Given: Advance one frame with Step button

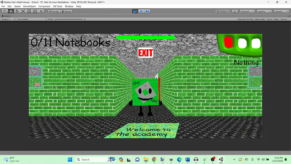Looking at the screenshot, I should click(147, 11).
